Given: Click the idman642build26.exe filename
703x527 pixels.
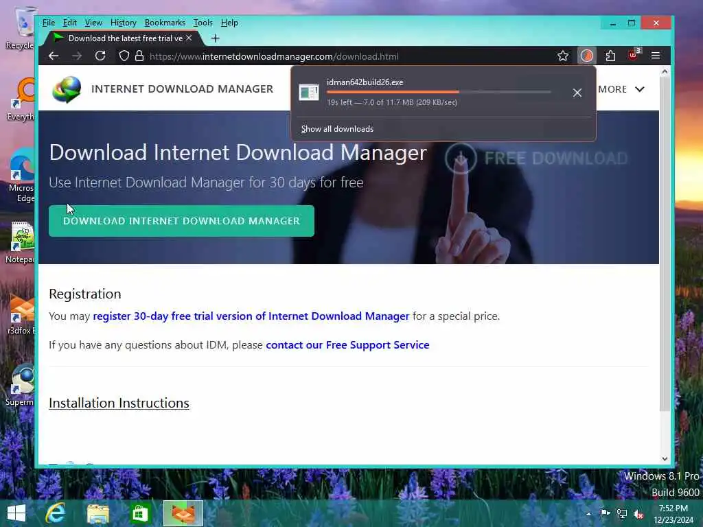Looking at the screenshot, I should [x=365, y=82].
